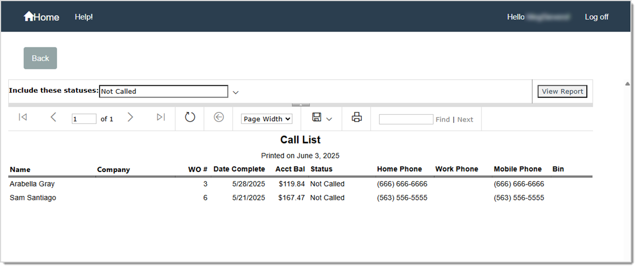Click the 5/21/2025 completion date

pos(248,198)
